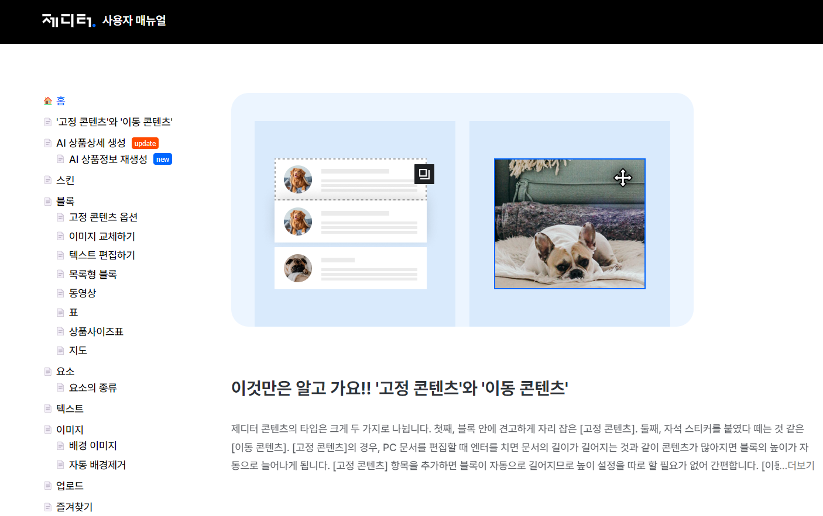Click the document icon next to 자동 배경제거
This screenshot has height=516, width=823.
click(60, 465)
